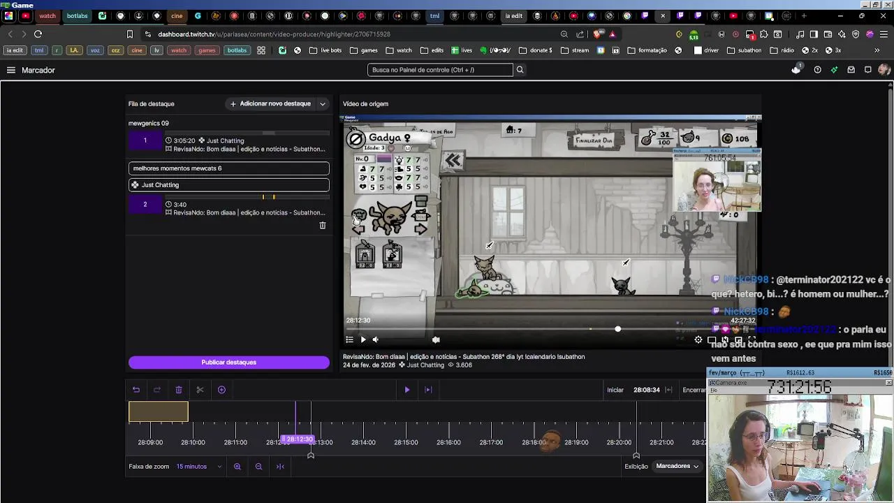Play the source video
The image size is (894, 503).
[x=363, y=340]
